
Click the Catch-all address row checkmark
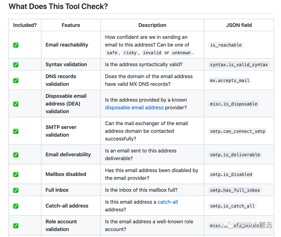pos(16,206)
